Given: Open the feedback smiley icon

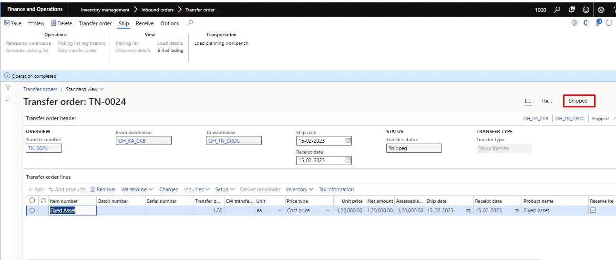Looking at the screenshot, I should point(586,10).
